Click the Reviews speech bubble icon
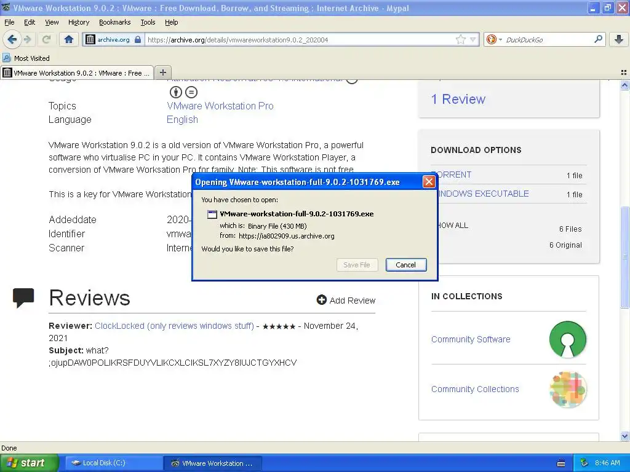Image resolution: width=630 pixels, height=472 pixels. 23,298
